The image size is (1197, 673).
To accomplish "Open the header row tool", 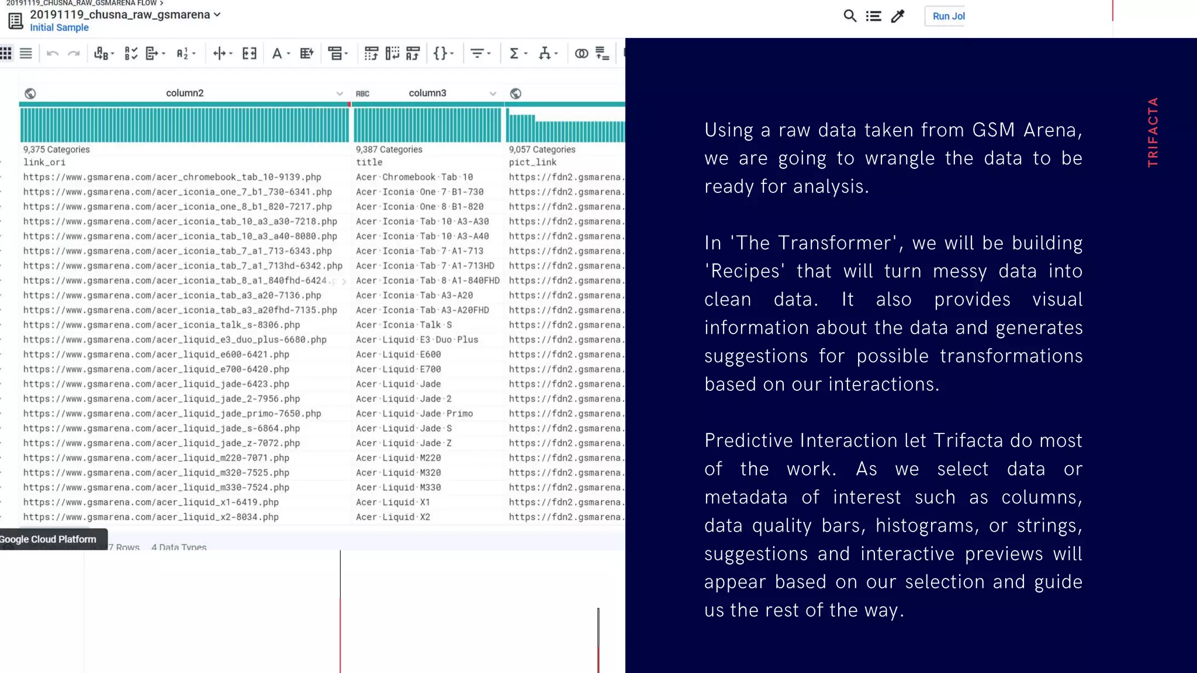I will click(335, 54).
